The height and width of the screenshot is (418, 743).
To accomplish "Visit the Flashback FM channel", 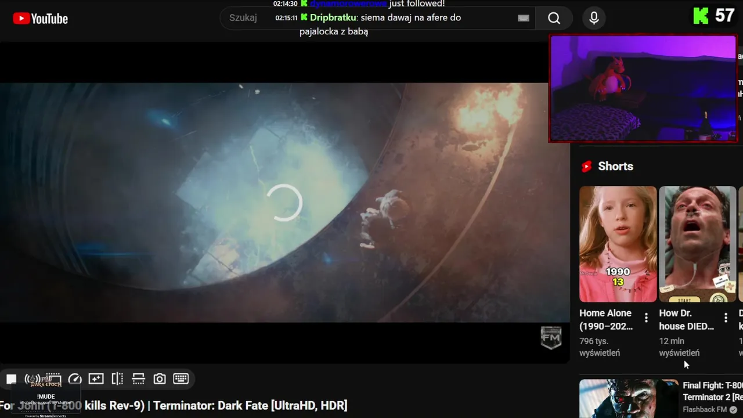I will point(705,409).
